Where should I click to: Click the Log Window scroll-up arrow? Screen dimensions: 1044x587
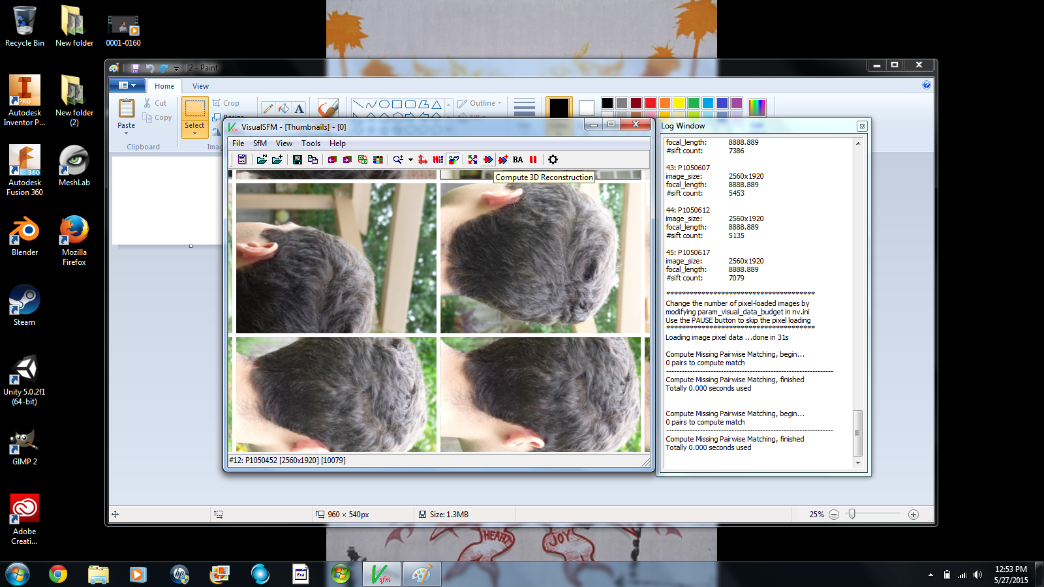coord(858,143)
